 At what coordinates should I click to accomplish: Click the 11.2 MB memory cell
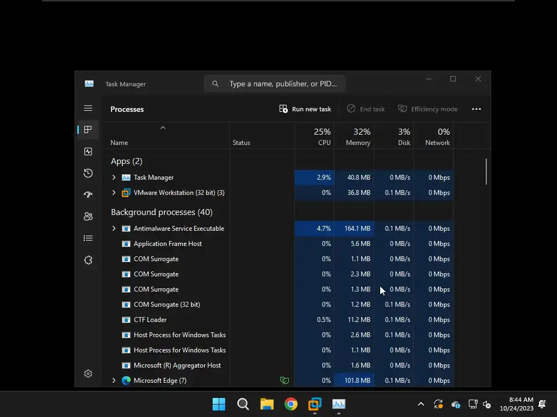354,319
